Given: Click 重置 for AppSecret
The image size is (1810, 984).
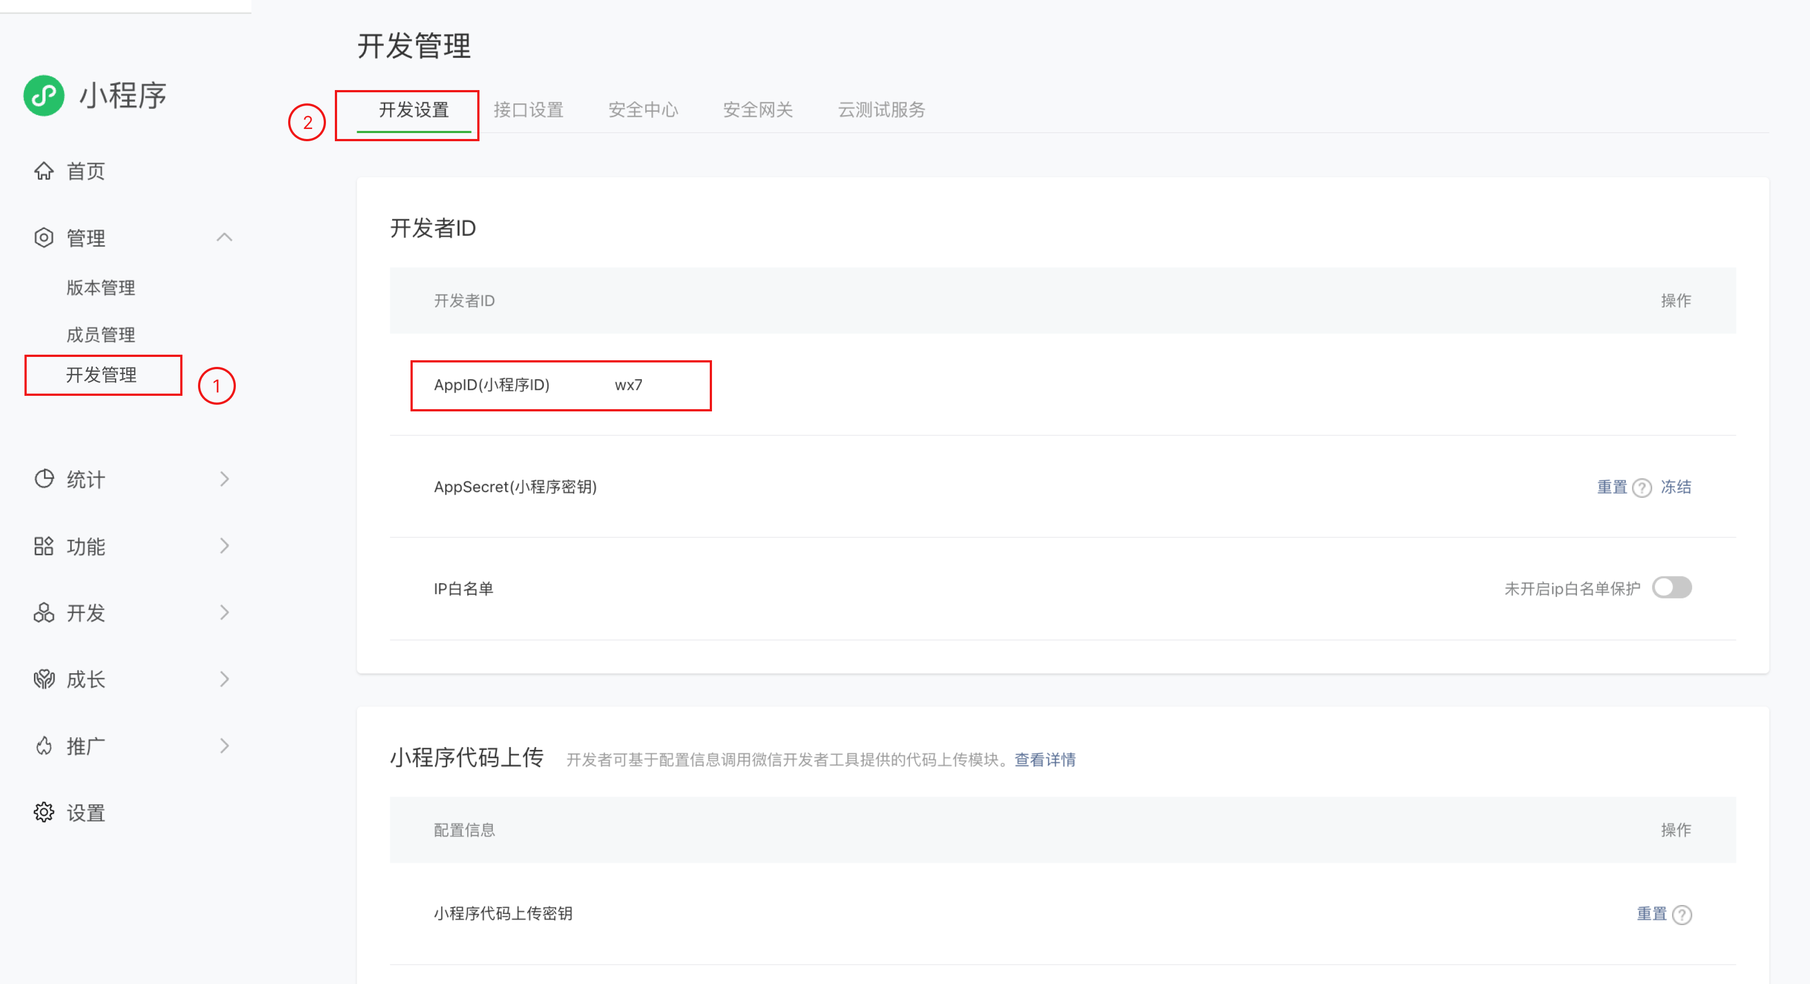Looking at the screenshot, I should click(x=1612, y=487).
